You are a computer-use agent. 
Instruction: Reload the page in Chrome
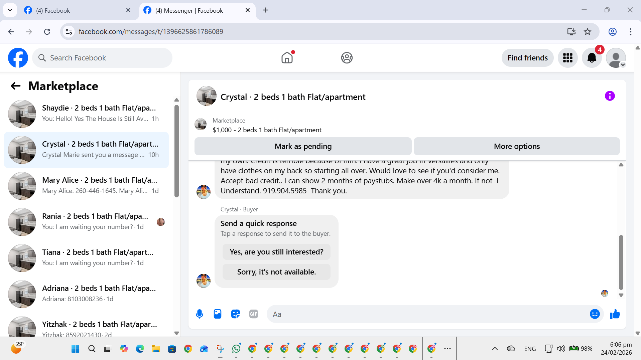tap(47, 32)
